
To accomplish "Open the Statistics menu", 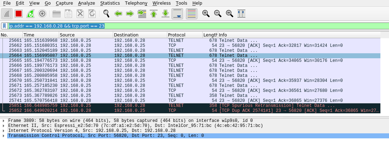I will [x=110, y=3].
